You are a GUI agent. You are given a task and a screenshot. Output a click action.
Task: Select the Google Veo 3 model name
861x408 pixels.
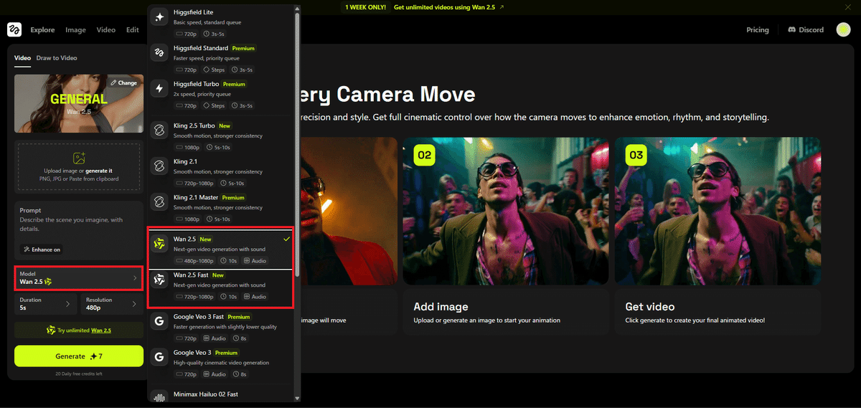coord(192,353)
